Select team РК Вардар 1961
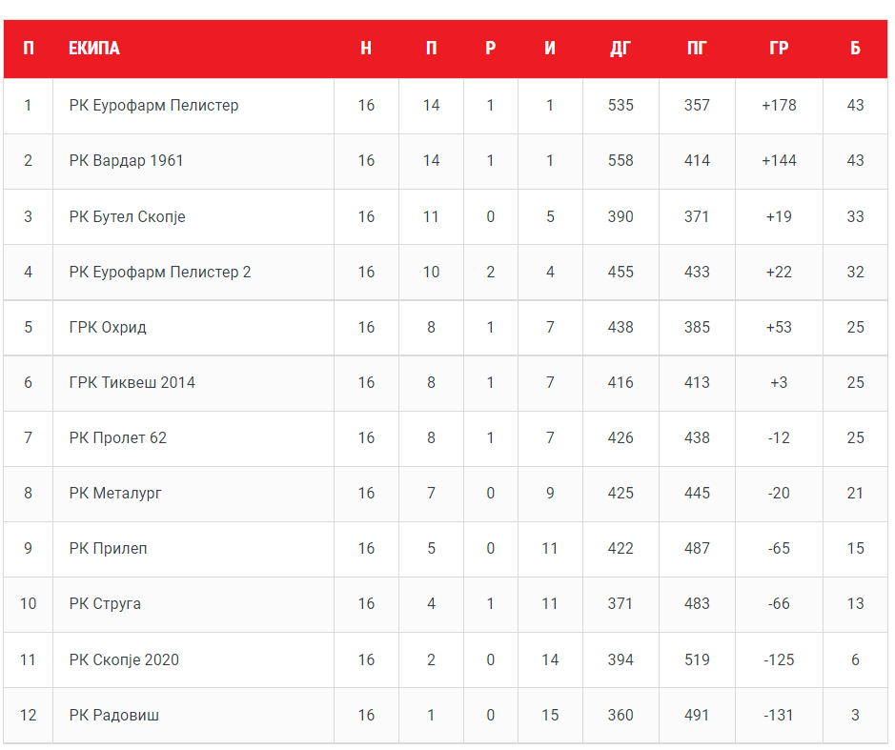This screenshot has height=750, width=895. 126,160
